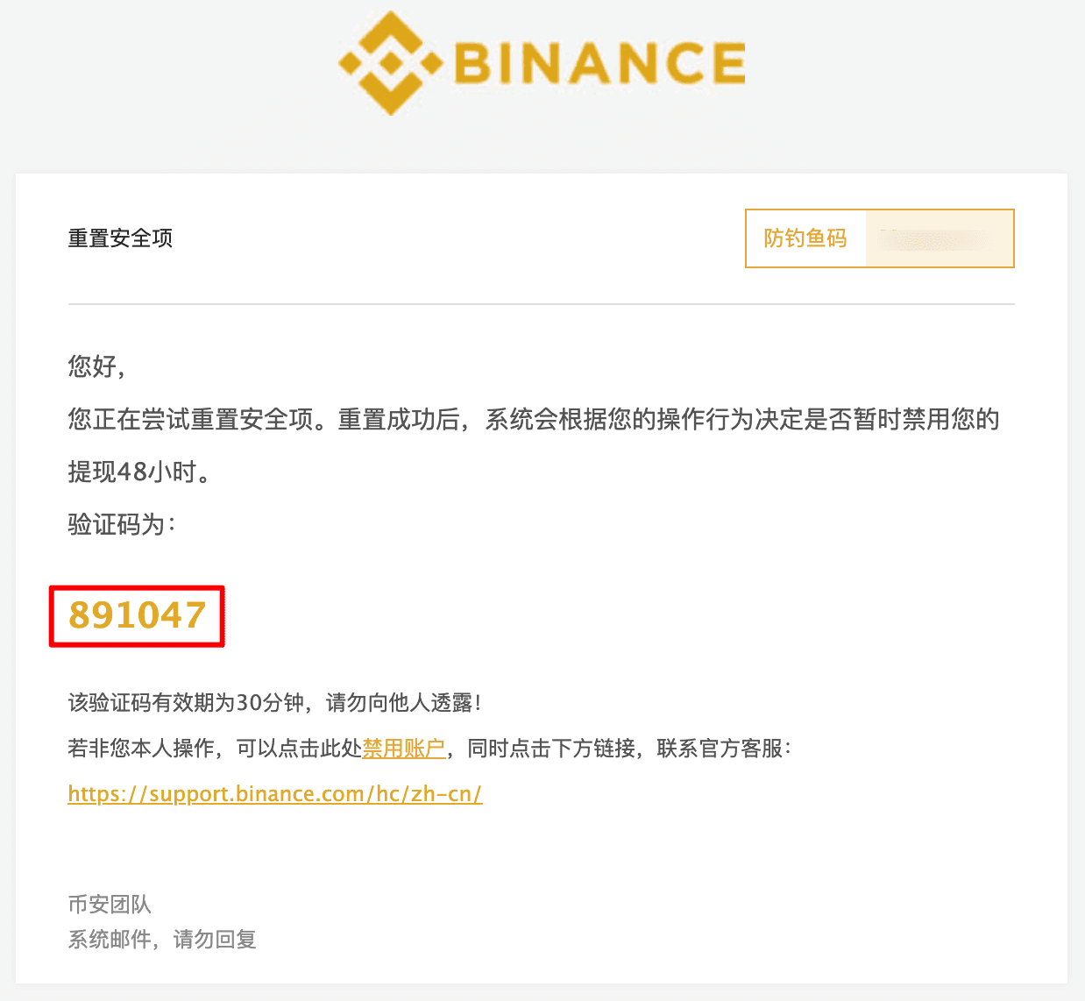Click the 验证码为 label text
Screen dimensions: 1085x1001
pyautogui.click(x=122, y=524)
